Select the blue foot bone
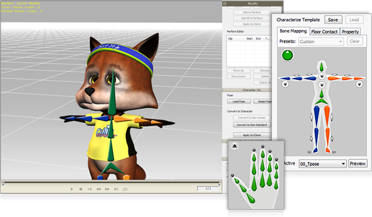Screen dimensions: 372x217 pyautogui.click(x=315, y=150)
